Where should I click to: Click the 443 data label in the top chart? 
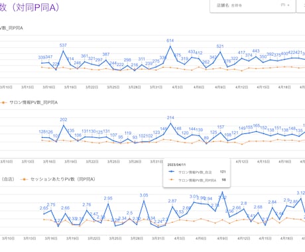pyautogui.click(x=256, y=51)
